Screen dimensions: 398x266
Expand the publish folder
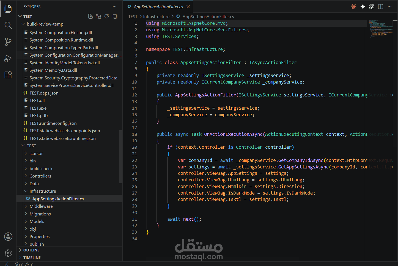[26, 244]
